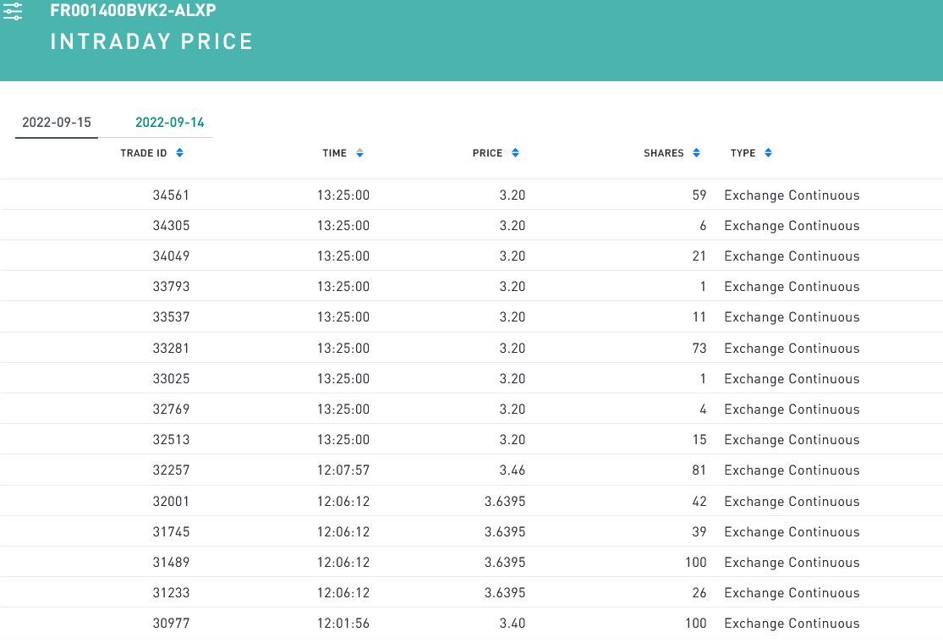Click the FR001400BVK2-ALXP instrument title
The width and height of the screenshot is (943, 643).
pos(133,11)
